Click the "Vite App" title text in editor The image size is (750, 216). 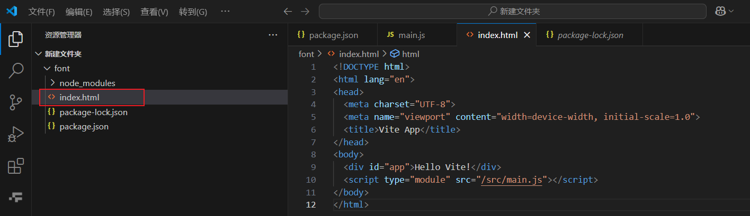pyautogui.click(x=399, y=129)
